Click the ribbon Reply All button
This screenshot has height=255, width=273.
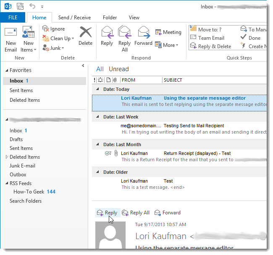tap(124, 39)
